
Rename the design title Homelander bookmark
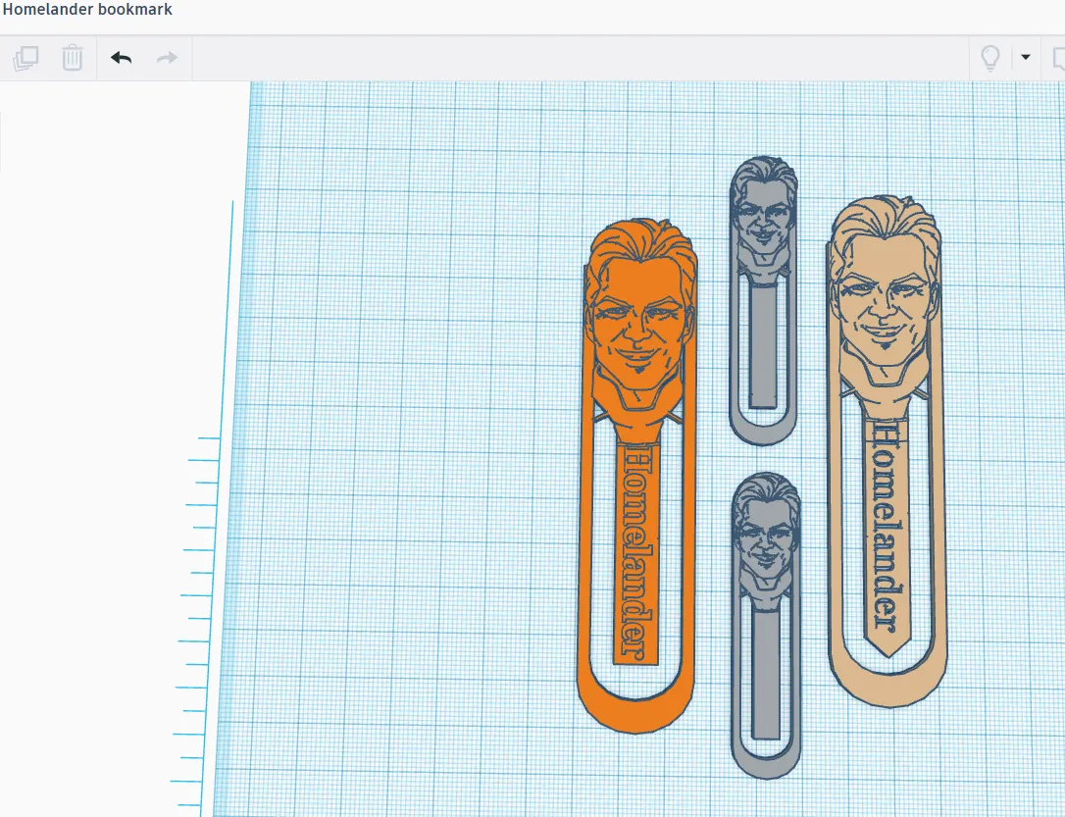coord(87,10)
